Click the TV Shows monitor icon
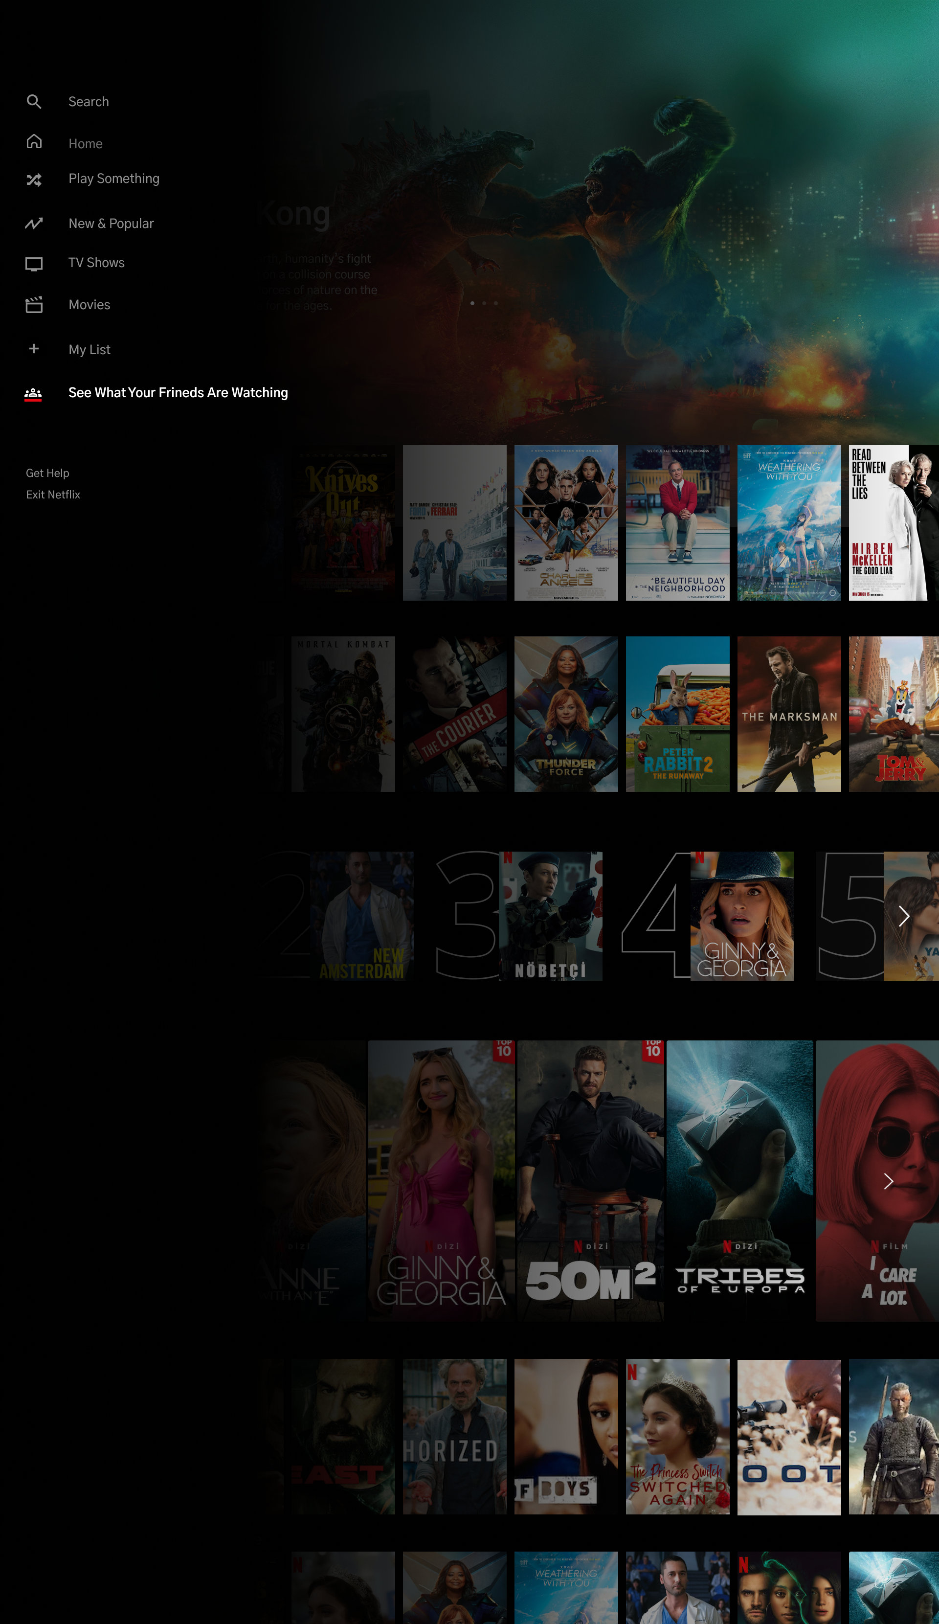This screenshot has width=939, height=1624. (34, 264)
